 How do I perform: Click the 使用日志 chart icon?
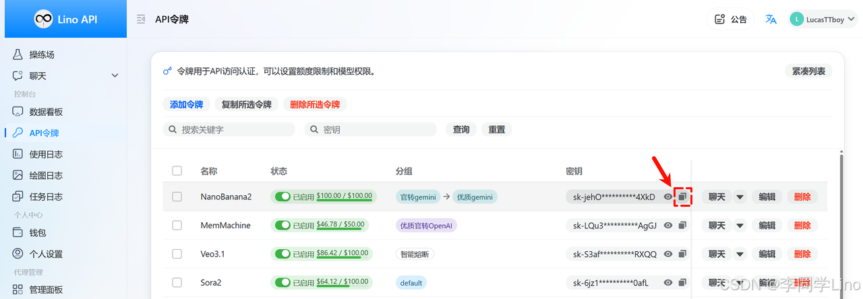[18, 154]
